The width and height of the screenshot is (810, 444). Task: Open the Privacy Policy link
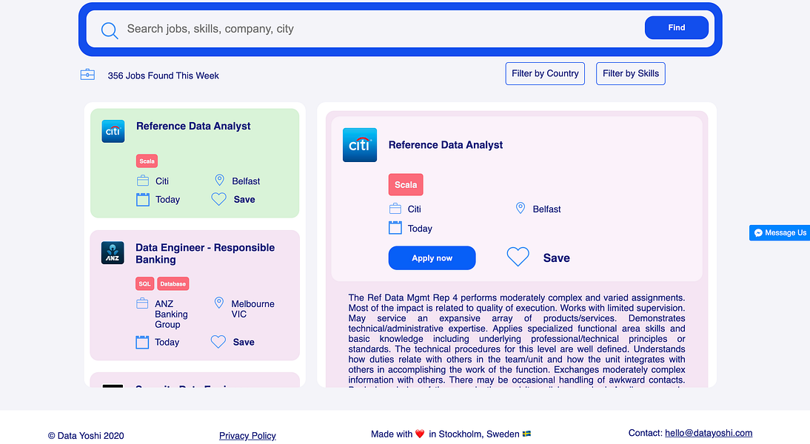[x=247, y=436]
